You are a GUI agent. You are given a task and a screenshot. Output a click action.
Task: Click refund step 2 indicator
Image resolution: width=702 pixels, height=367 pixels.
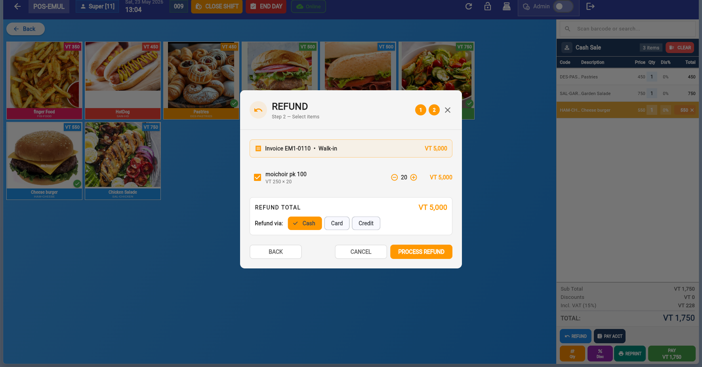(434, 110)
